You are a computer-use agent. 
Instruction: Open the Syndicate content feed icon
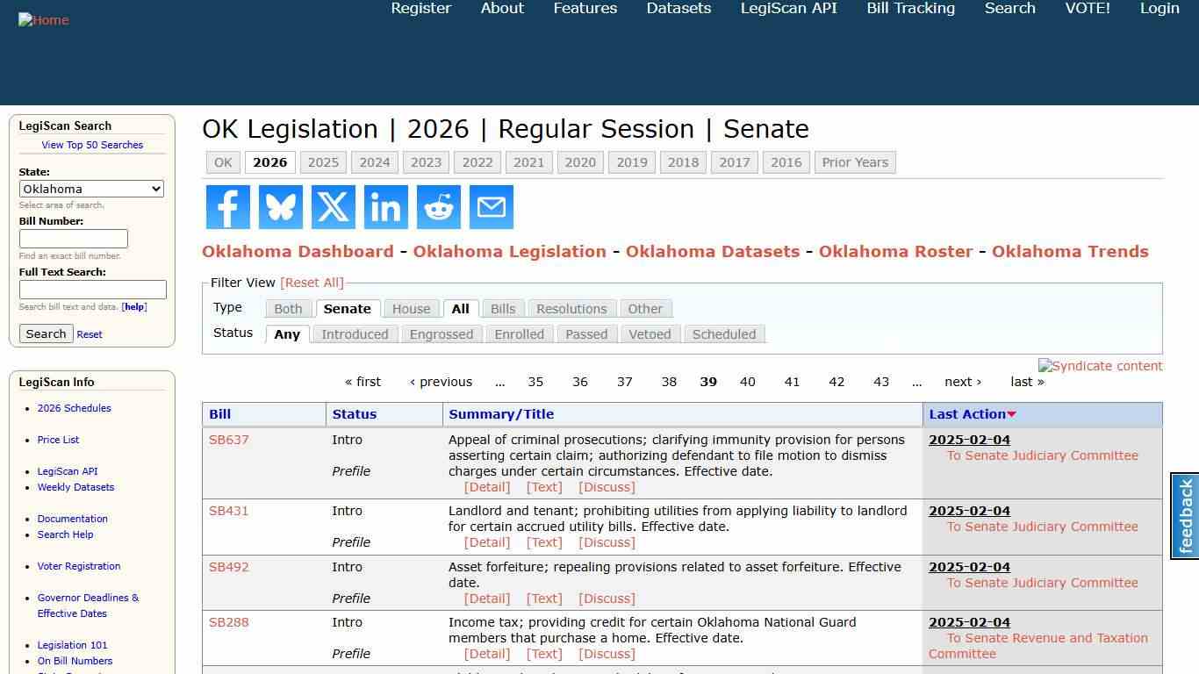click(x=1100, y=366)
